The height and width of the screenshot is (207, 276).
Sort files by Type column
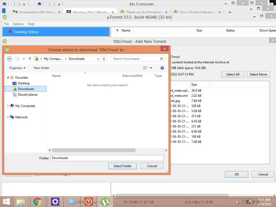point(158,76)
